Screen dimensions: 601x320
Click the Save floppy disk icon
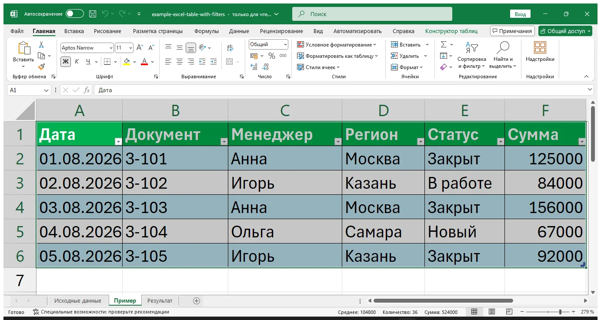[93, 14]
